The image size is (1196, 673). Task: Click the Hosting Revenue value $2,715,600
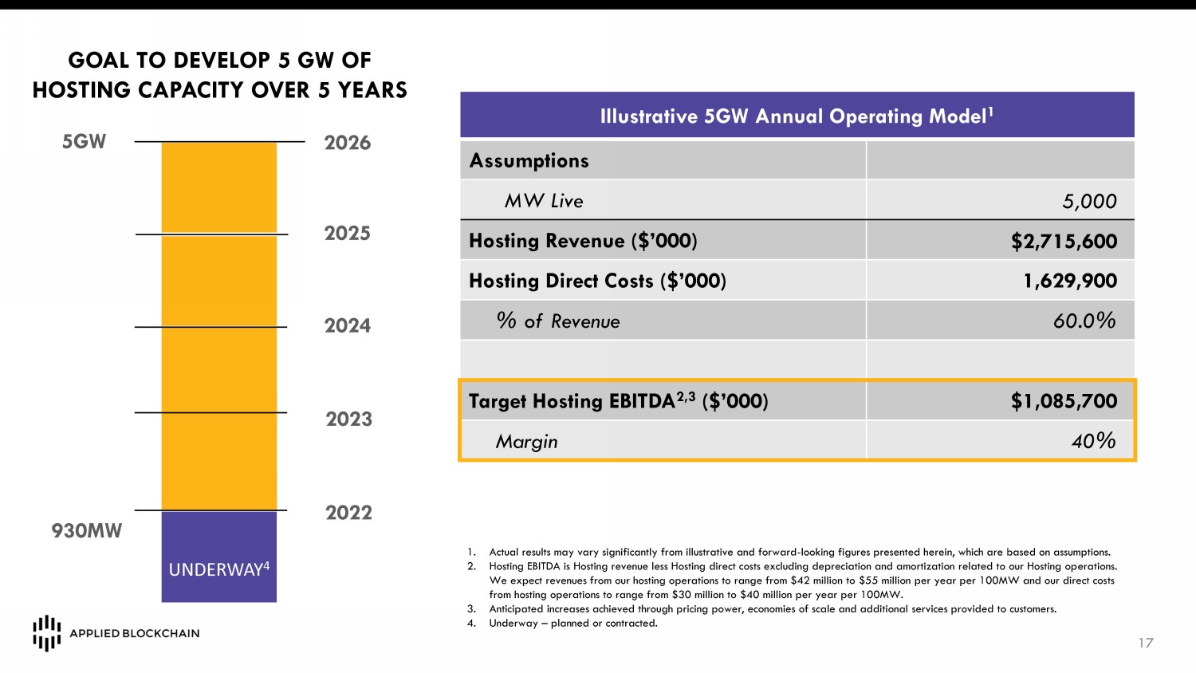click(x=1064, y=242)
